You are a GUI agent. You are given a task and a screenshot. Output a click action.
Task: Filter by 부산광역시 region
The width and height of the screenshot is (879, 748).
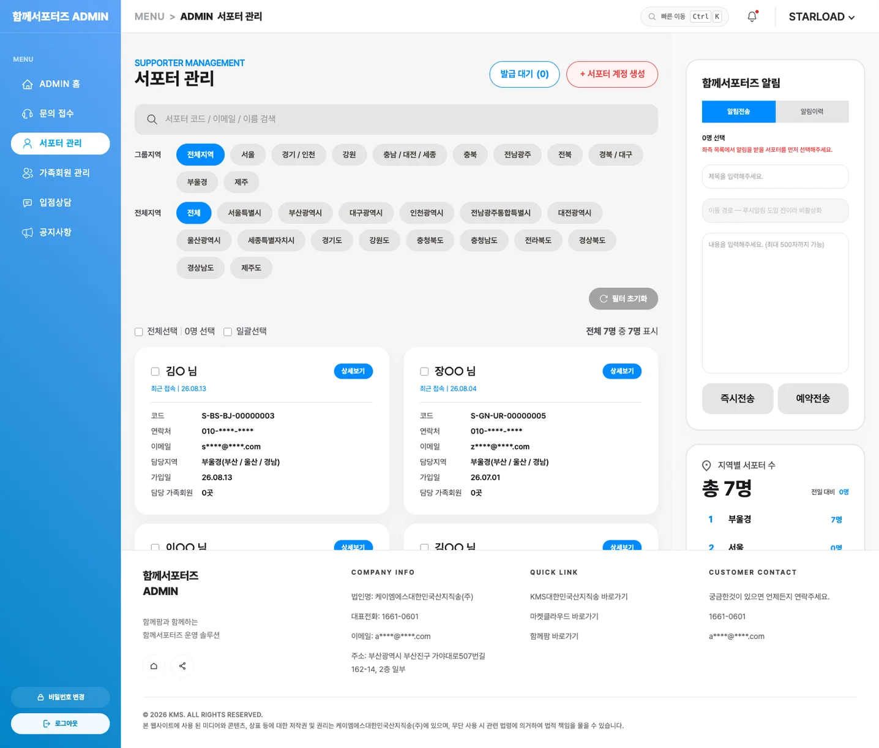[x=305, y=213]
